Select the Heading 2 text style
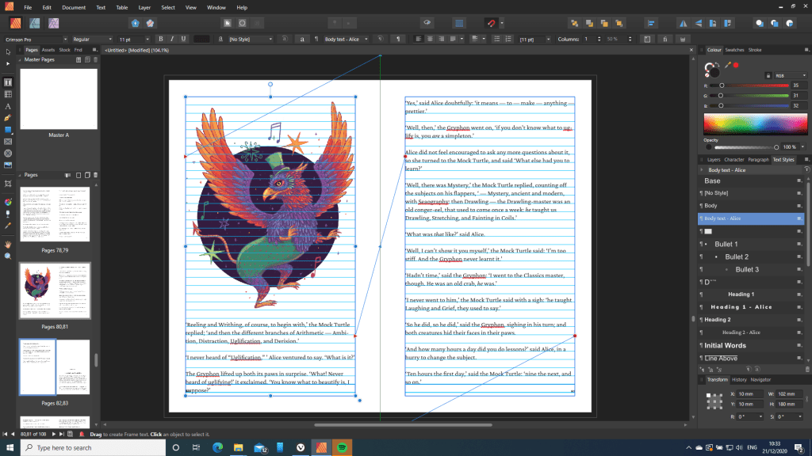 tap(717, 320)
